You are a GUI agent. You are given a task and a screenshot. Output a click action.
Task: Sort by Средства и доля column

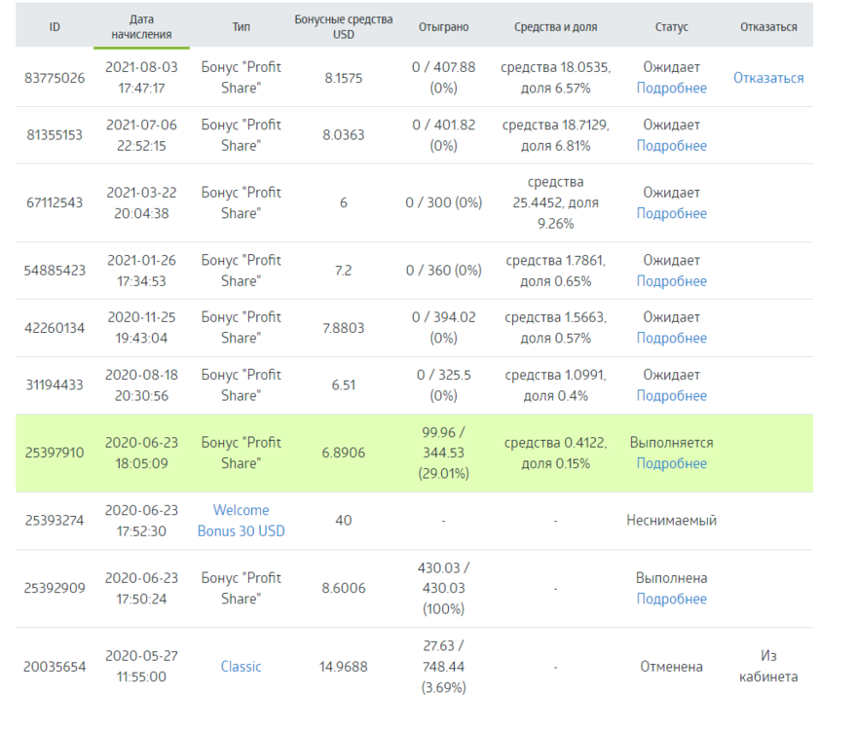pos(555,26)
